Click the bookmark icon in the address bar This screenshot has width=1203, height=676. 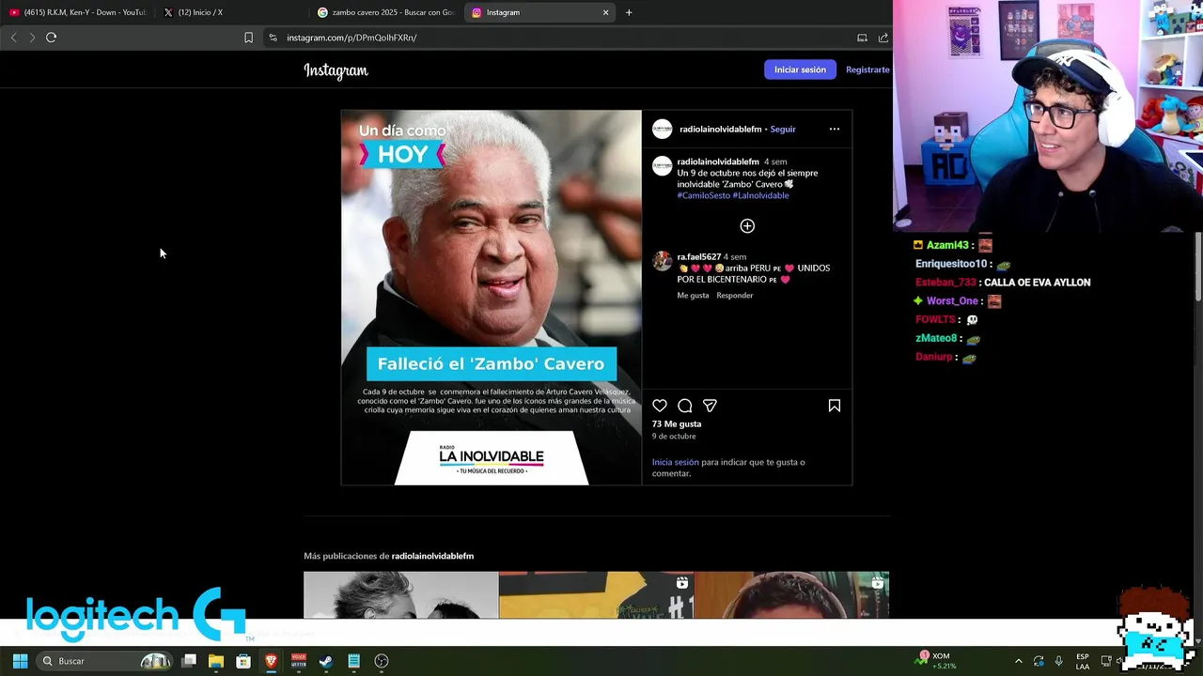click(248, 38)
